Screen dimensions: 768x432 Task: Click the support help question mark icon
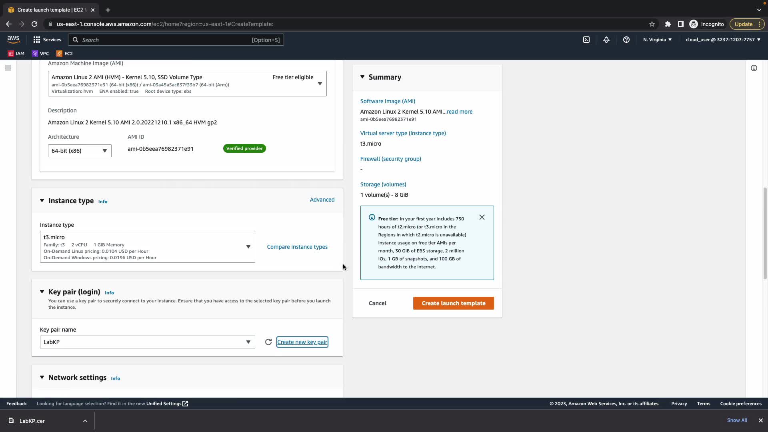click(626, 40)
